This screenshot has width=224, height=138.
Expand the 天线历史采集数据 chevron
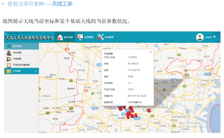point(35,65)
